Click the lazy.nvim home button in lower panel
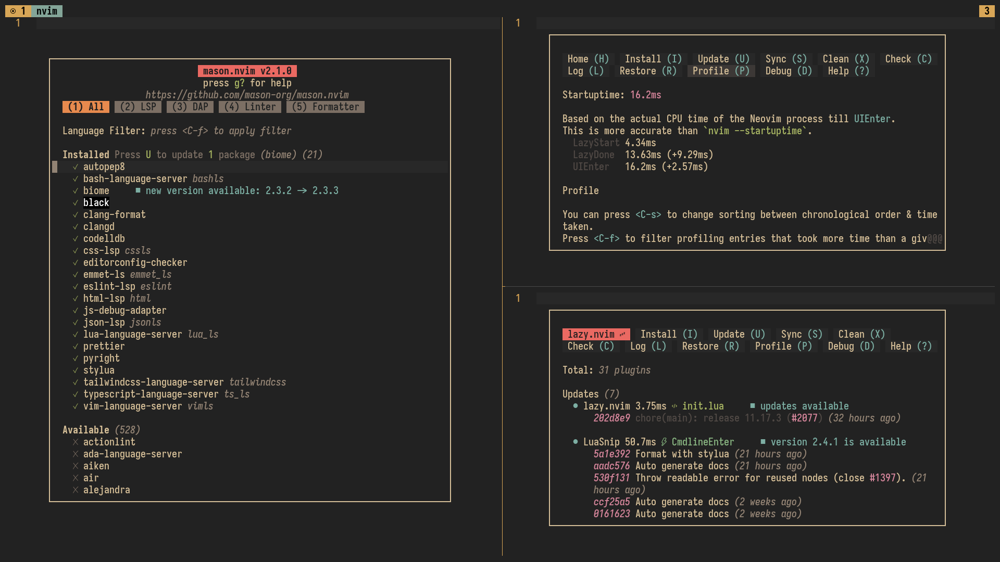Screen dimensions: 1000x562 click(596, 335)
